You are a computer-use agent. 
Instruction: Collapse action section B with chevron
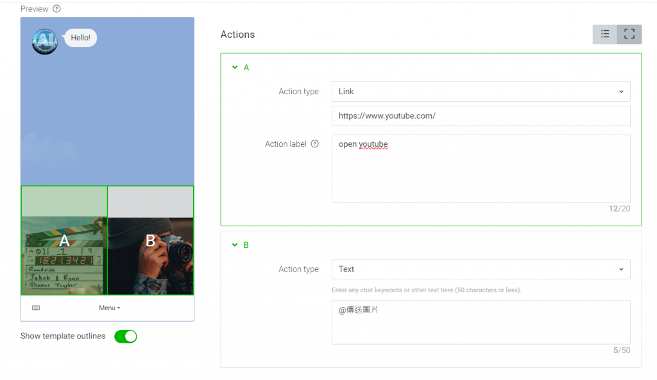point(235,245)
